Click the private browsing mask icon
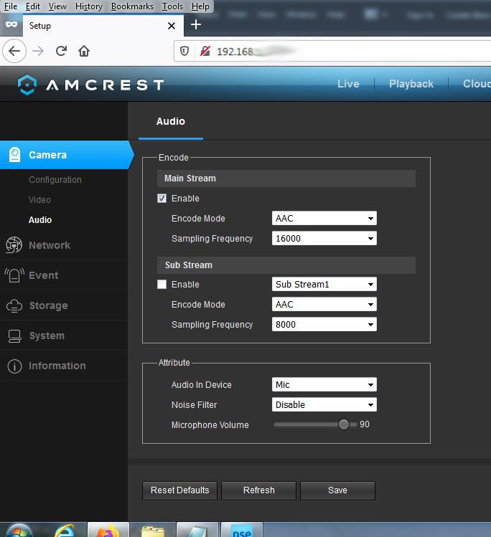The image size is (491, 537). [x=11, y=24]
